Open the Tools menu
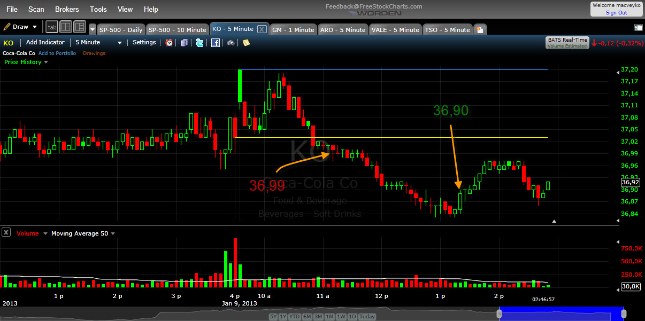The height and width of the screenshot is (321, 645). point(98,9)
